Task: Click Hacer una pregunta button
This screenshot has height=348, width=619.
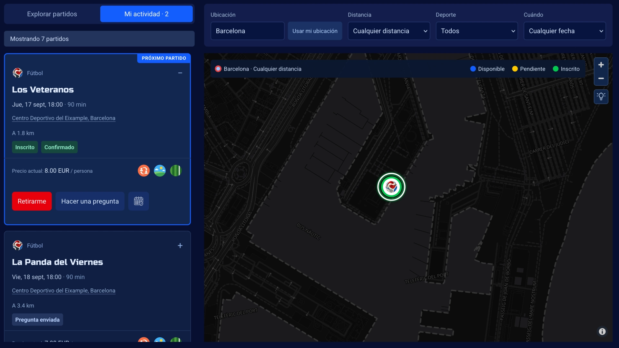Action: [x=90, y=201]
